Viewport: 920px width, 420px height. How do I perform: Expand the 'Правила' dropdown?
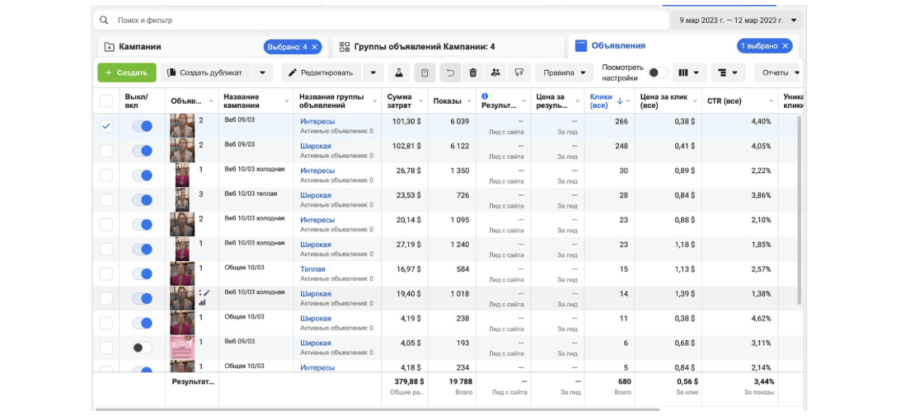(x=564, y=72)
